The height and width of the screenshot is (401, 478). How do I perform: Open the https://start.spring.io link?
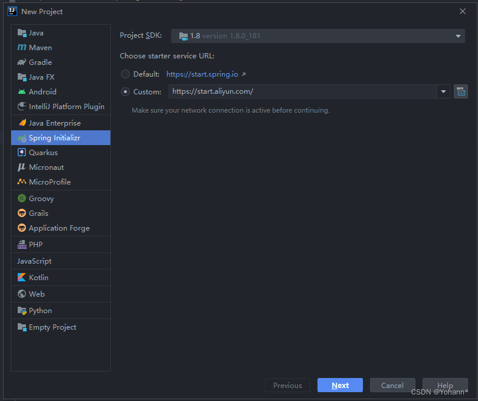point(202,74)
